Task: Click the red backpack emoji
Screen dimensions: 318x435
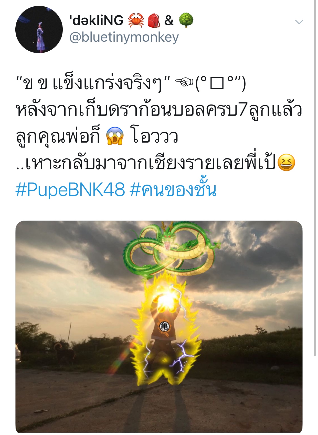Action: tap(154, 20)
